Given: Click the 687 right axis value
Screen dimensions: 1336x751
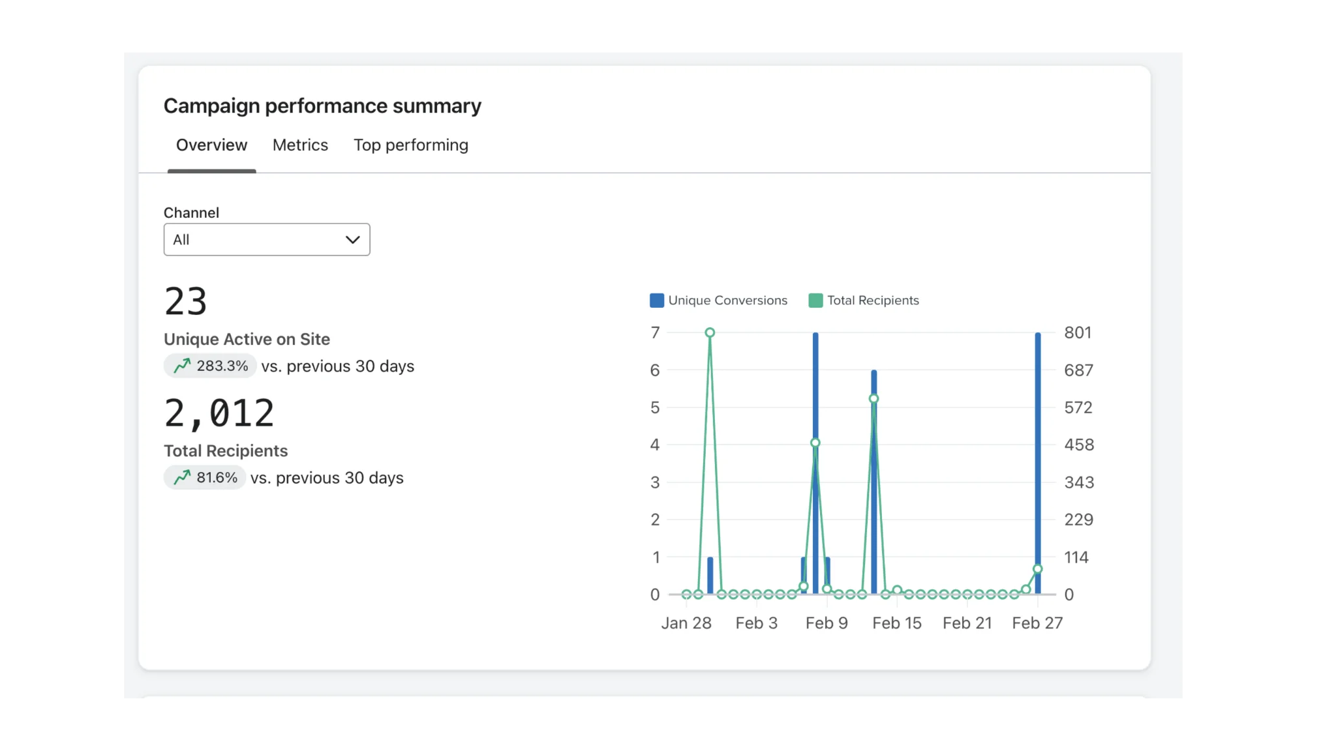Looking at the screenshot, I should pos(1078,370).
